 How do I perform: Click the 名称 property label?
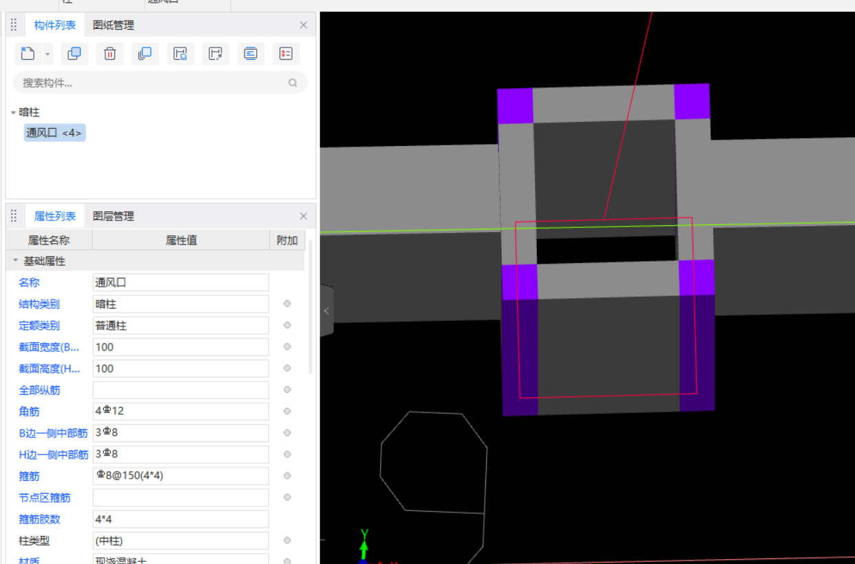tap(29, 282)
